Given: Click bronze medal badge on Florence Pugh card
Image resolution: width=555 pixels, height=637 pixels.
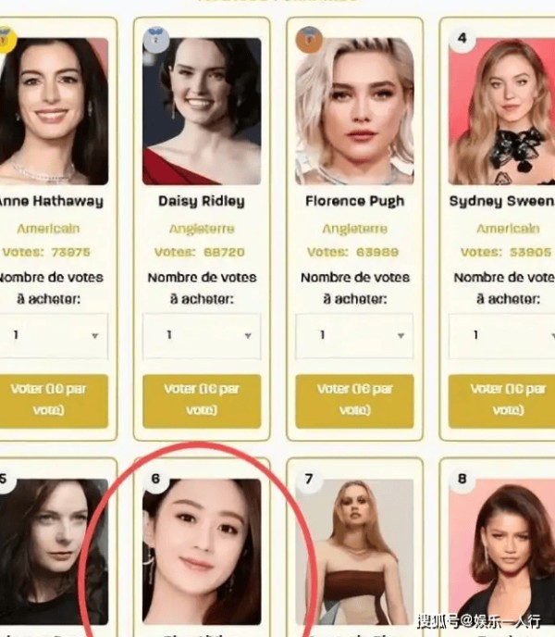Looking at the screenshot, I should pyautogui.click(x=309, y=40).
